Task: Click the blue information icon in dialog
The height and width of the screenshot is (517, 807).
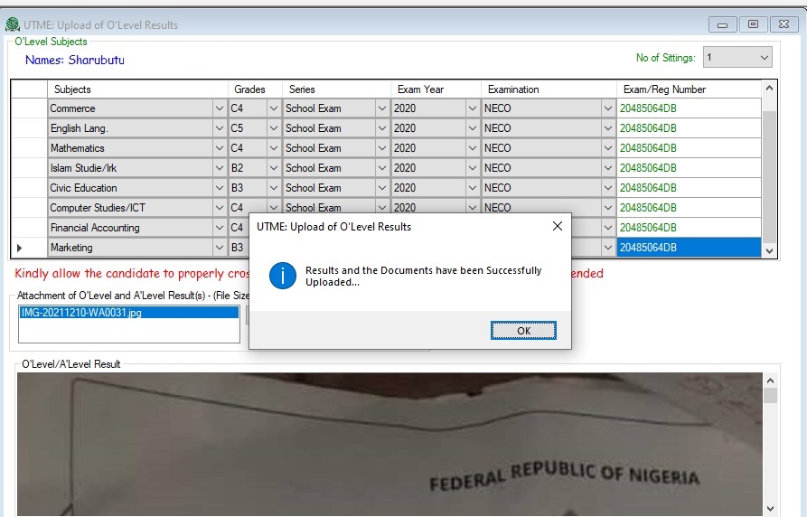Action: point(283,276)
